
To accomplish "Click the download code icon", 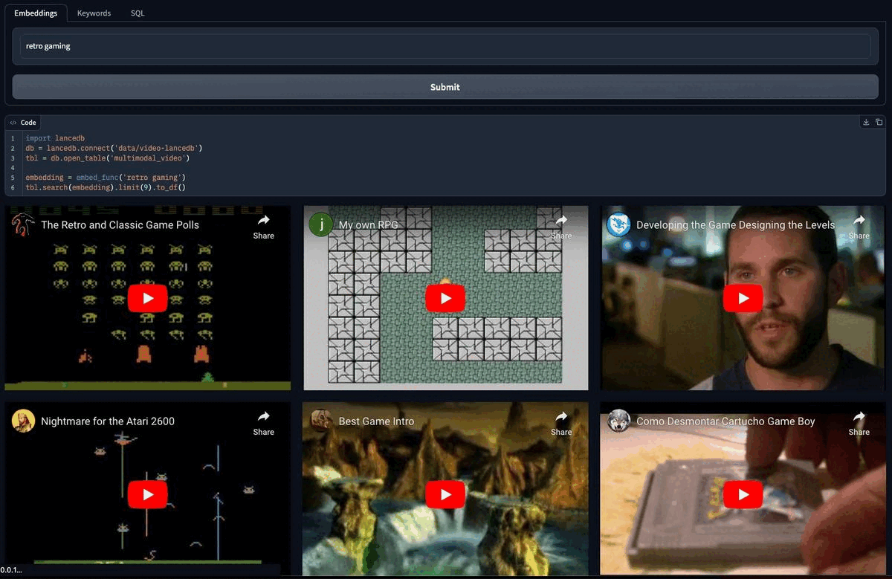I will [x=866, y=123].
